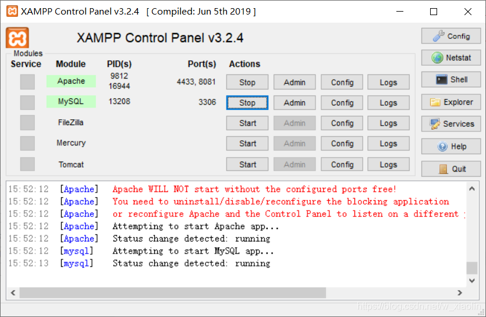This screenshot has height=317, width=486.
Task: Click the FileZilla module name
Action: click(70, 122)
